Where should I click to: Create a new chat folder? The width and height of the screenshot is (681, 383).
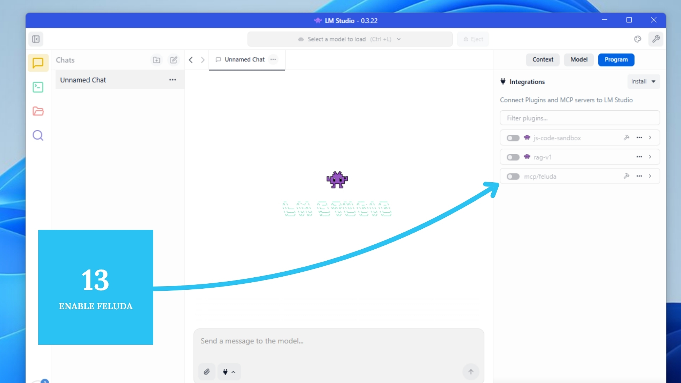156,60
